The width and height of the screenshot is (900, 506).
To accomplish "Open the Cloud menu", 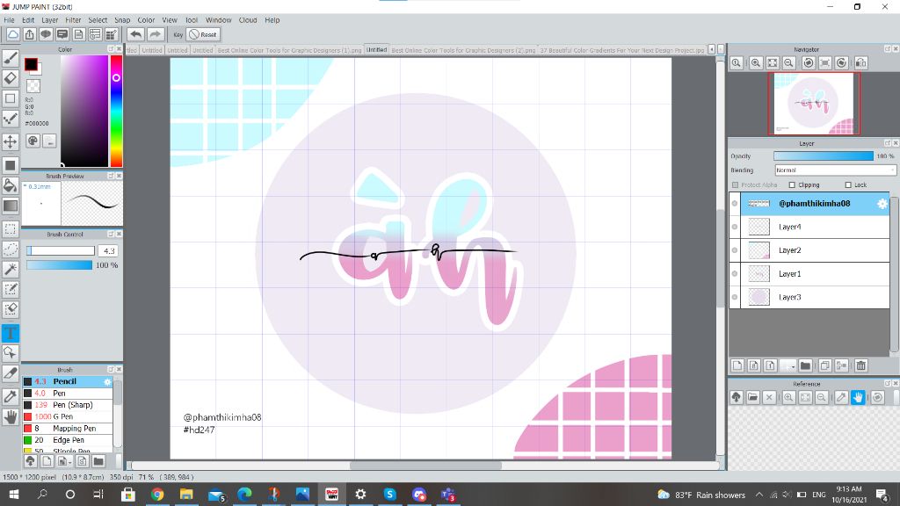I will pos(248,20).
